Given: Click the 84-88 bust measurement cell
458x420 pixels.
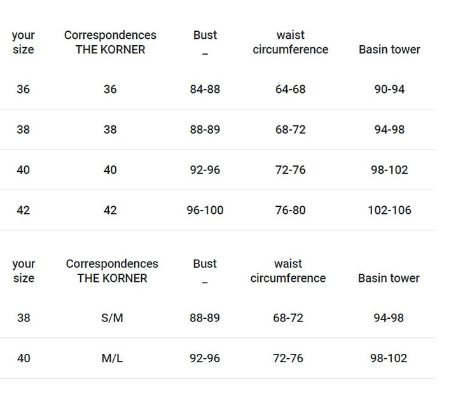Looking at the screenshot, I should (205, 89).
